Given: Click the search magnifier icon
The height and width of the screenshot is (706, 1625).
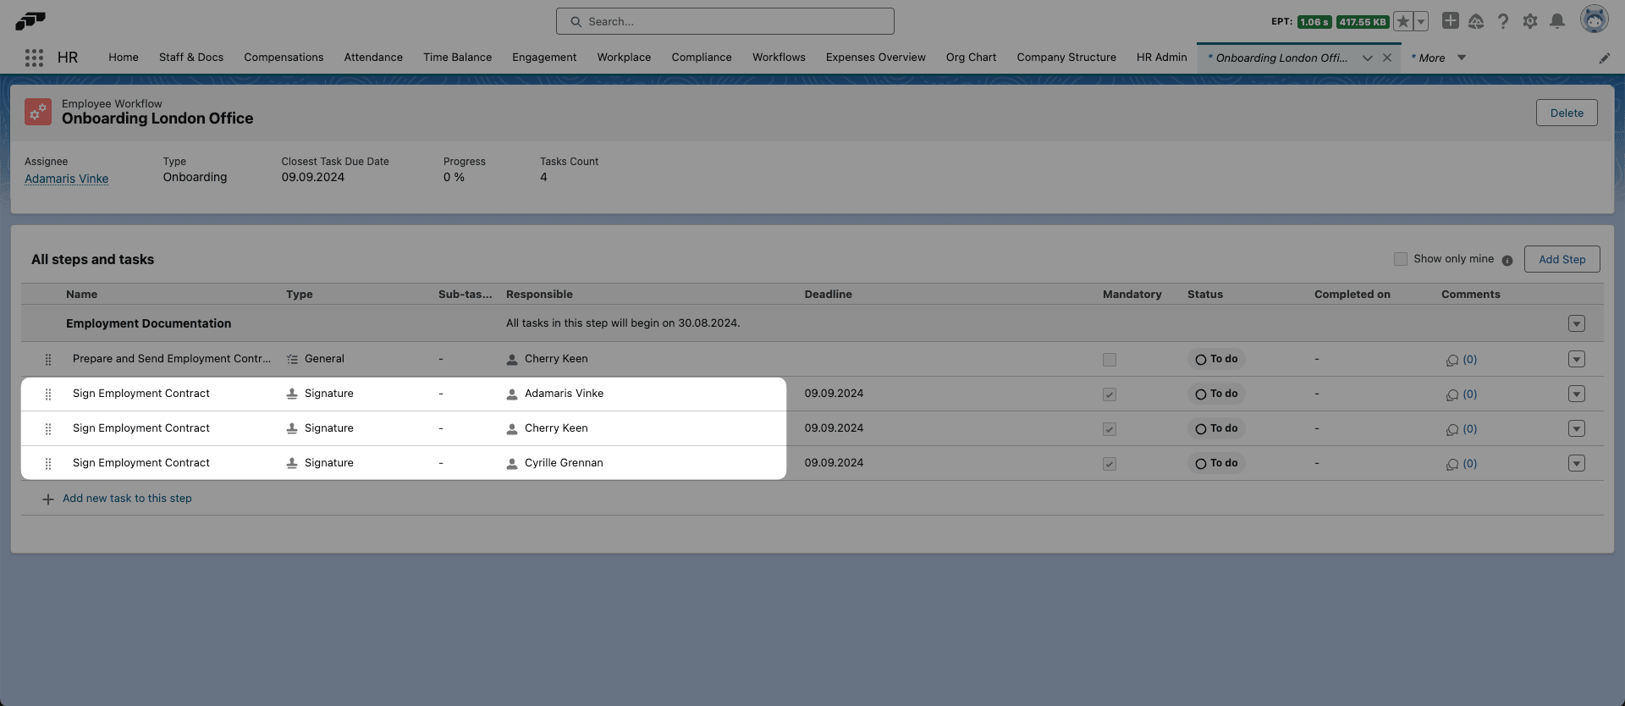Looking at the screenshot, I should [x=576, y=21].
